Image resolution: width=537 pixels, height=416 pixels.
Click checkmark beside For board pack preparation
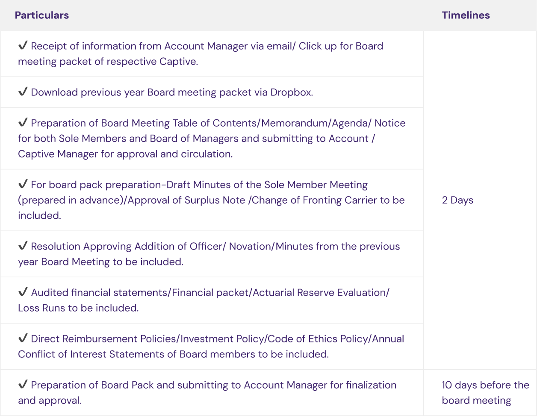pos(23,184)
